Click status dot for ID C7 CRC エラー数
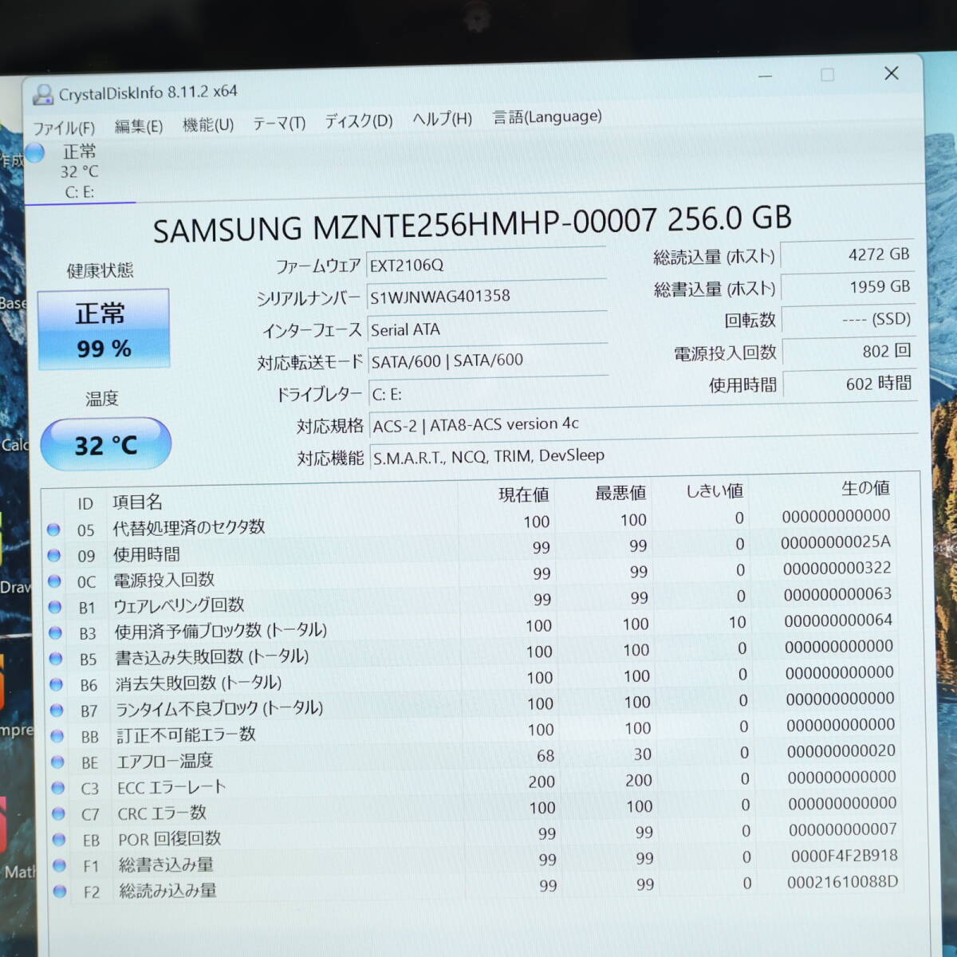 pos(58,813)
